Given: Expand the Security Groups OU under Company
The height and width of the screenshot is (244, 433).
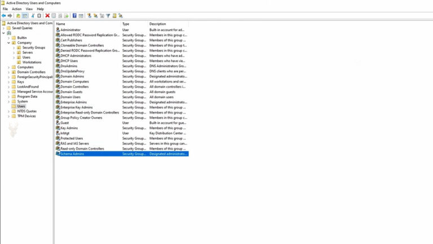Looking at the screenshot, I should pos(14,48).
